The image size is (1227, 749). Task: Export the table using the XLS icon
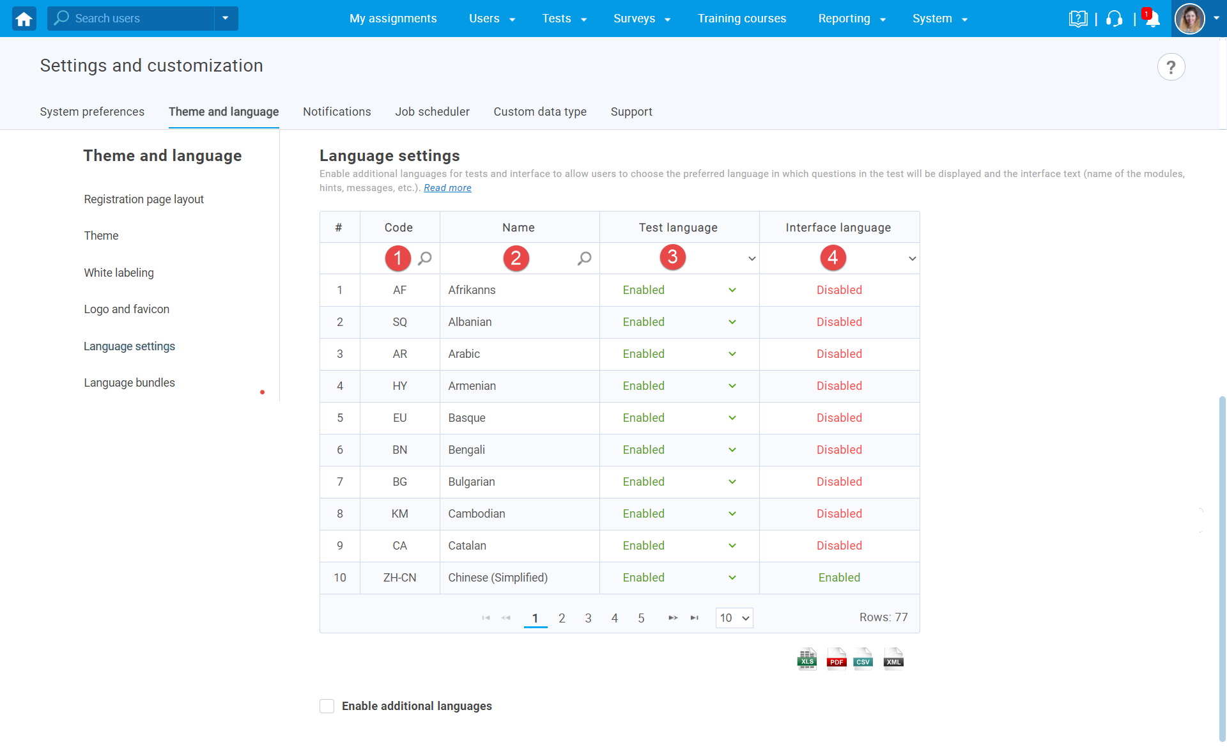tap(806, 659)
